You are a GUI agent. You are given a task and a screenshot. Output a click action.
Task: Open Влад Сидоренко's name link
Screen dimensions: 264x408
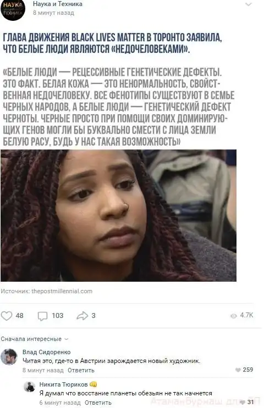click(x=47, y=352)
